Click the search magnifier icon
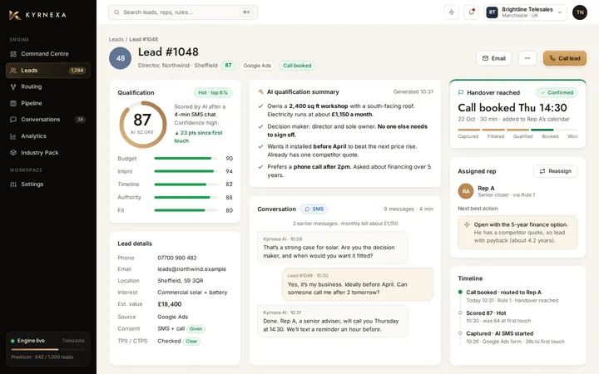The image size is (599, 374). (x=116, y=12)
